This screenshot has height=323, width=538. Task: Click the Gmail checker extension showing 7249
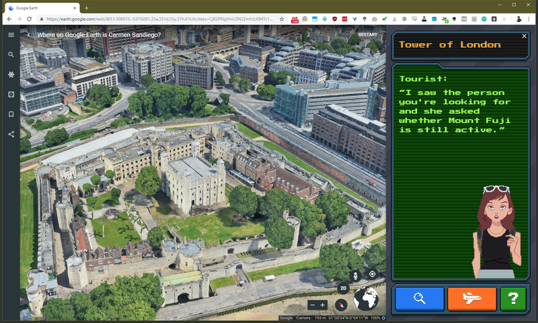click(x=295, y=19)
